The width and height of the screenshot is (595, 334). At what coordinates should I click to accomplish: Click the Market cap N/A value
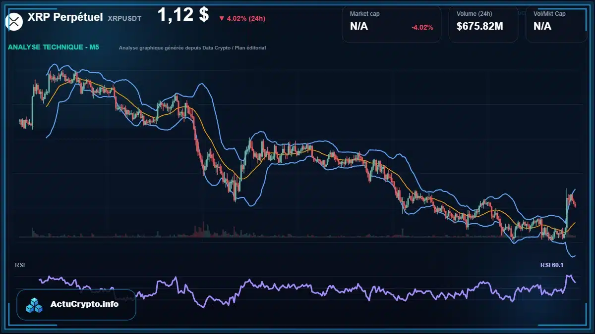coord(359,26)
